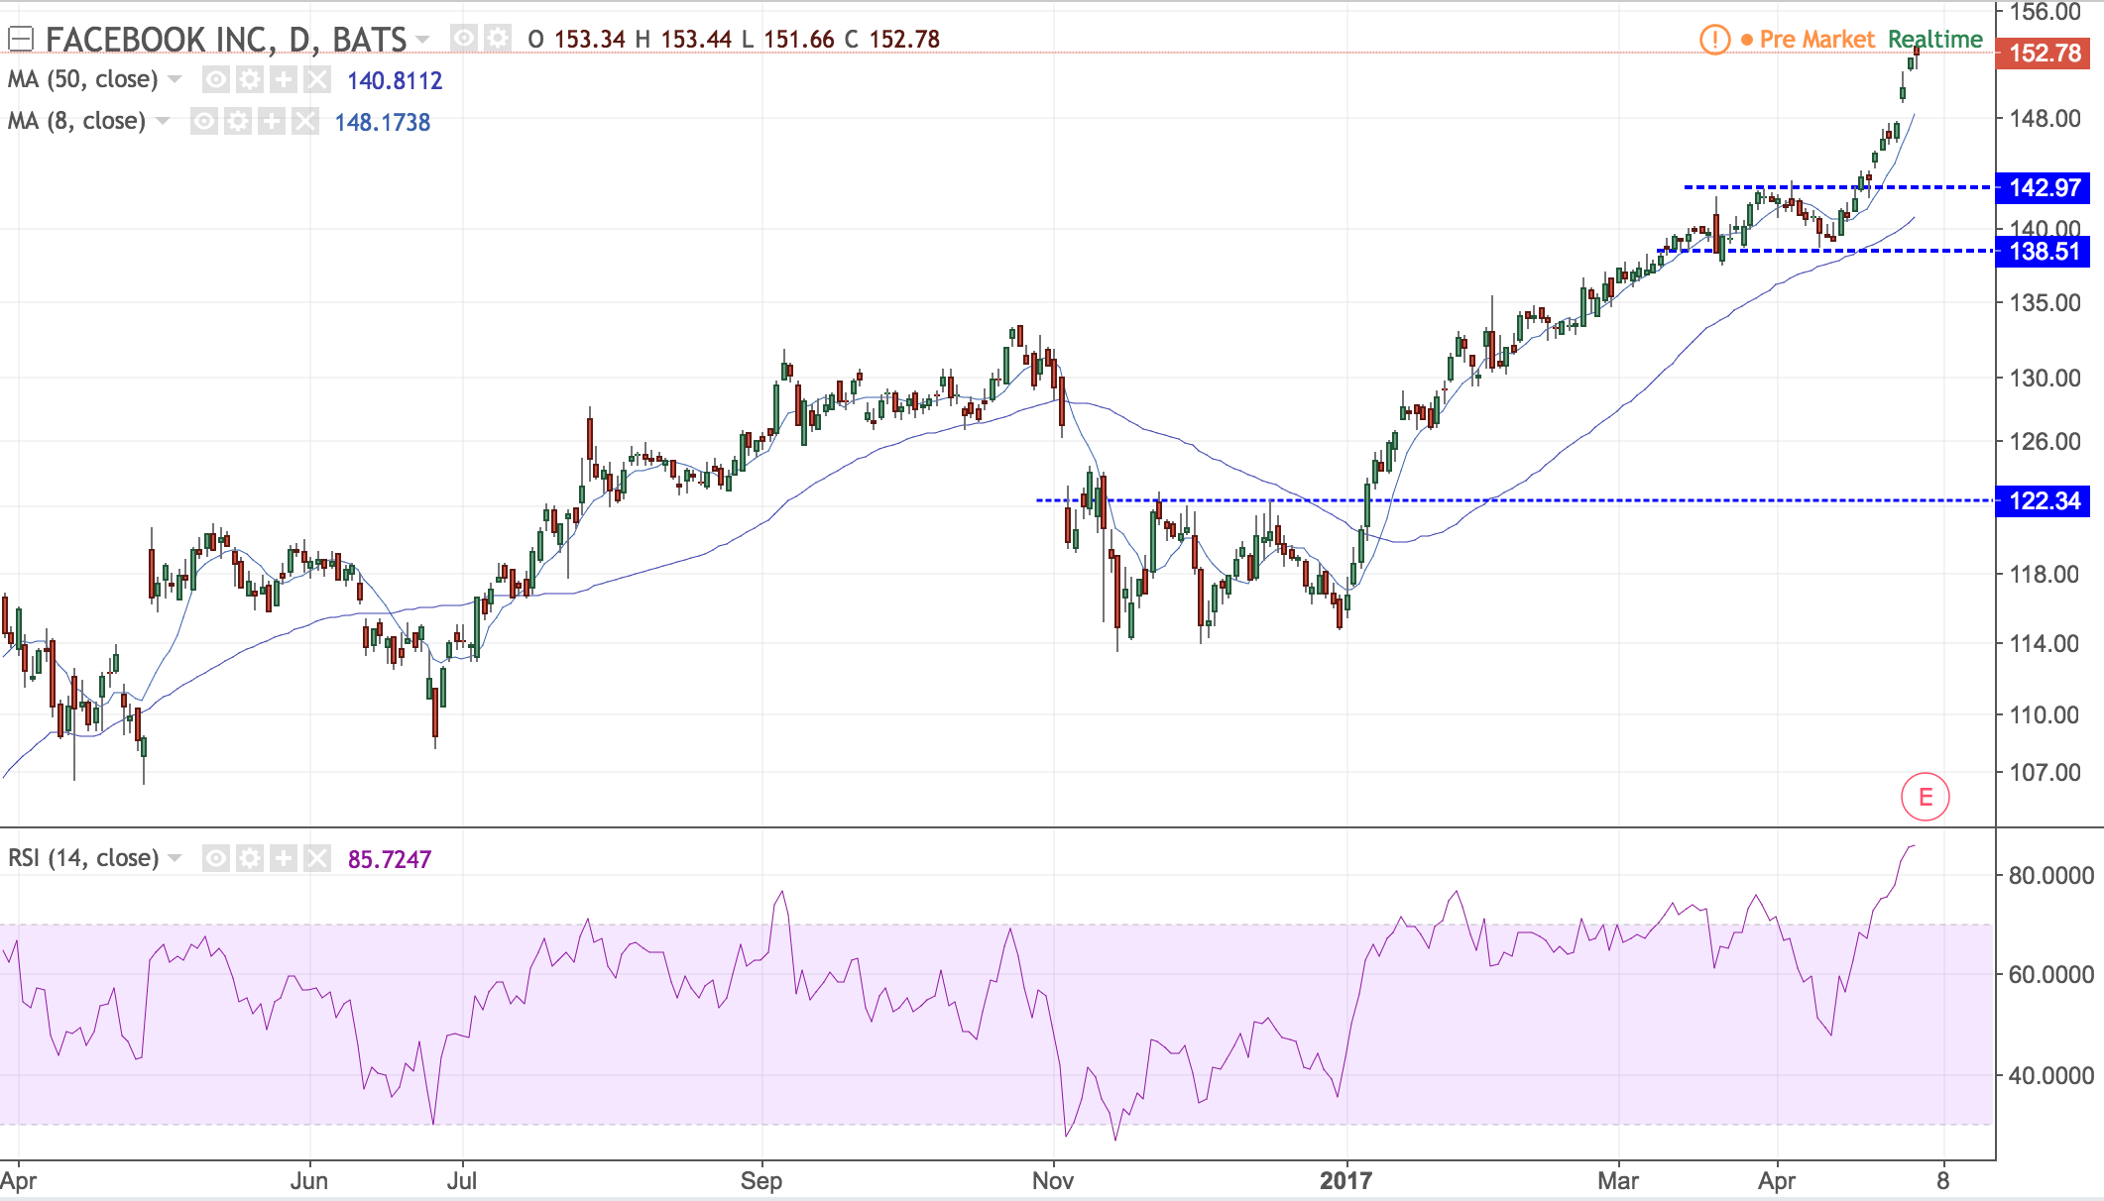Viewport: 2104px width, 1201px height.
Task: Open MA 50 indicator settings gear
Action: 250,79
